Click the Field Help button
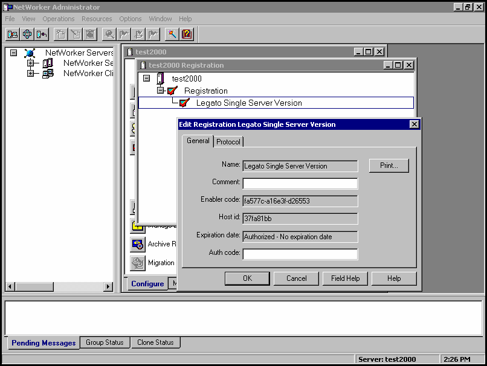The width and height of the screenshot is (487, 366). [345, 278]
